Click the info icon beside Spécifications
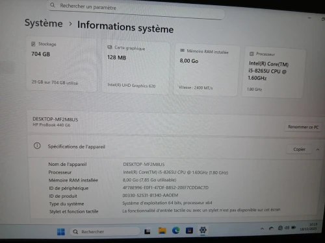Screen dimensions: 325x243 37,146
